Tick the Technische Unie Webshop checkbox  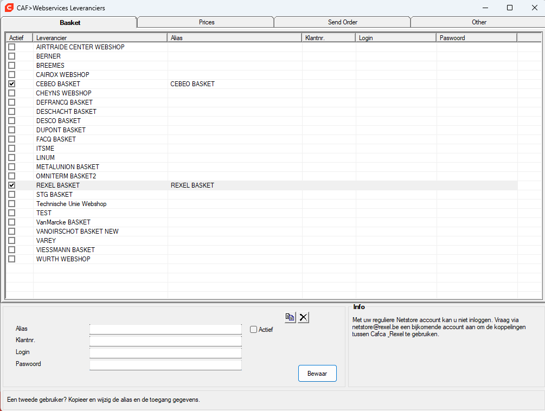pyautogui.click(x=12, y=203)
